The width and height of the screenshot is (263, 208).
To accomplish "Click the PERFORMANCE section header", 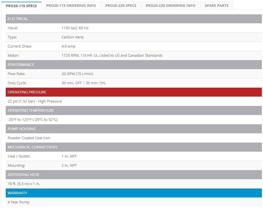I will pyautogui.click(x=134, y=64).
